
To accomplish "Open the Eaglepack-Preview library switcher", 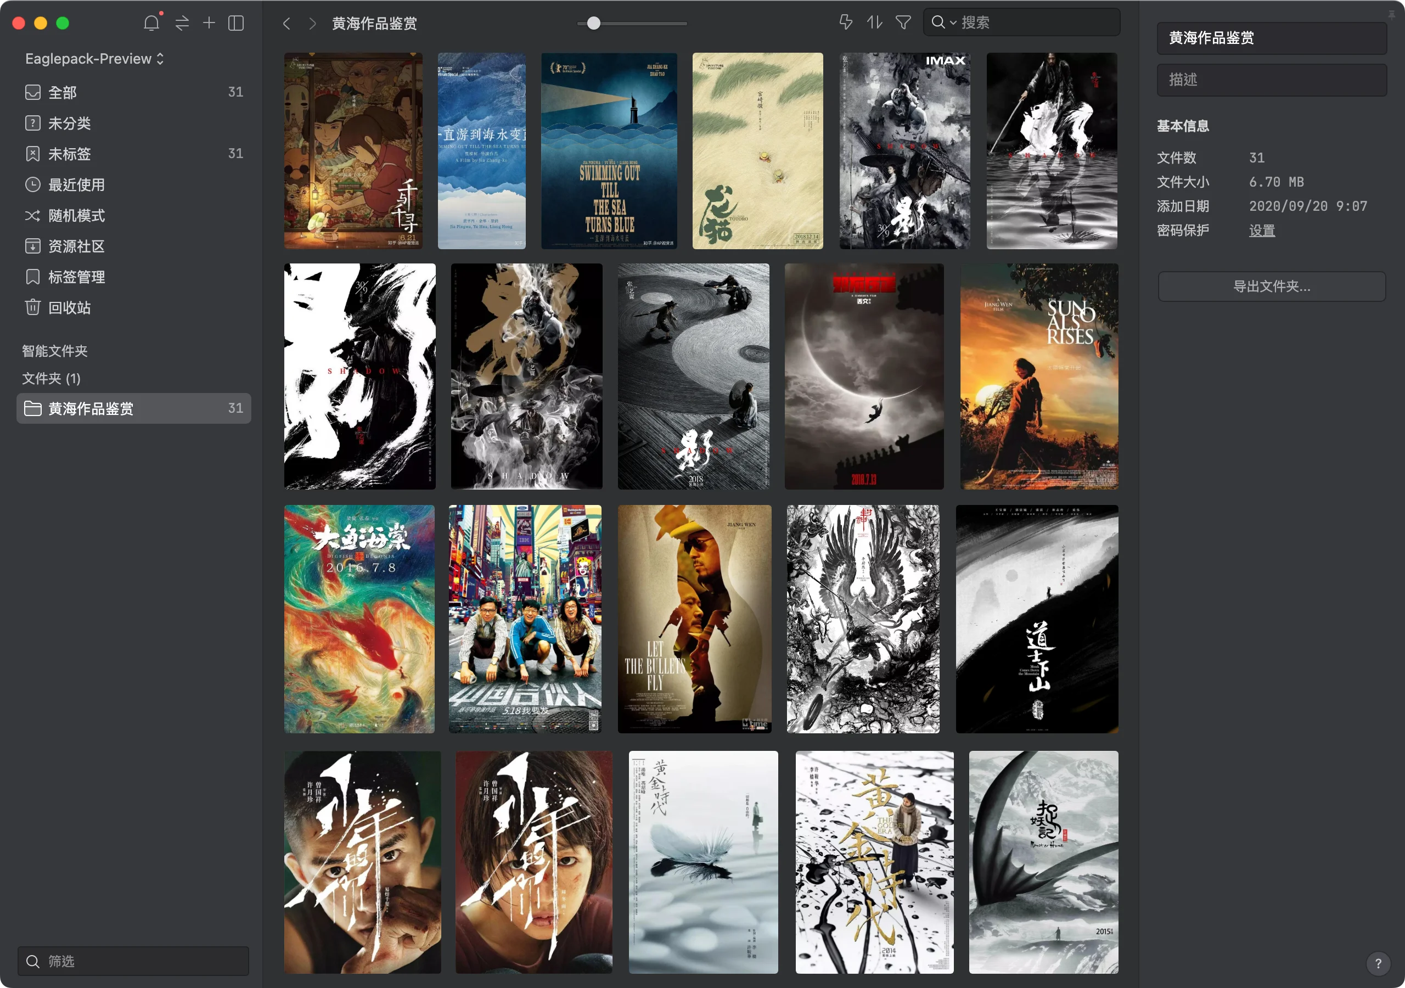I will point(95,59).
